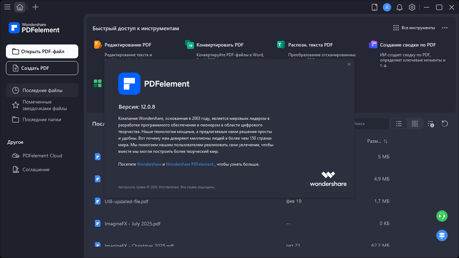Open the three-dot more options menu
Image resolution: width=459 pixels, height=258 pixels.
click(445, 28)
